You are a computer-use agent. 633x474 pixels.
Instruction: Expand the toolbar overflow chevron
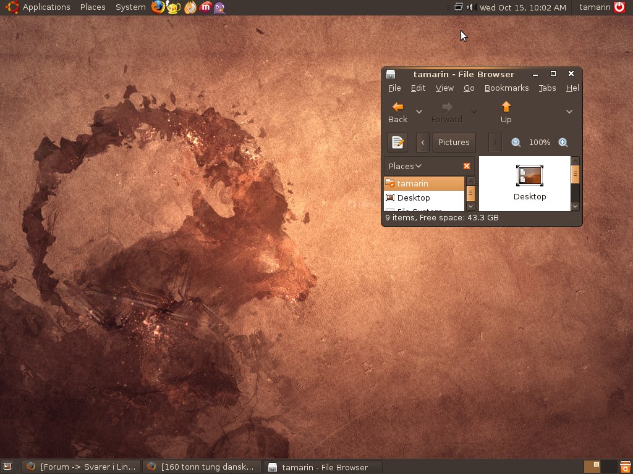coord(569,112)
